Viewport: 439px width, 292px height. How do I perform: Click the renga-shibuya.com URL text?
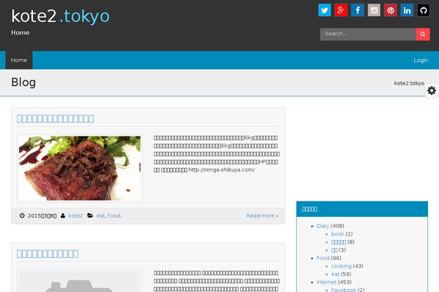click(x=222, y=169)
